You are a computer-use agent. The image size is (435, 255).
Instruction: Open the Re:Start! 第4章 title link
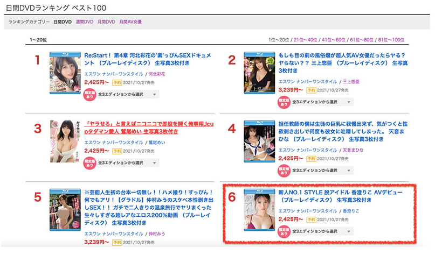pos(148,59)
